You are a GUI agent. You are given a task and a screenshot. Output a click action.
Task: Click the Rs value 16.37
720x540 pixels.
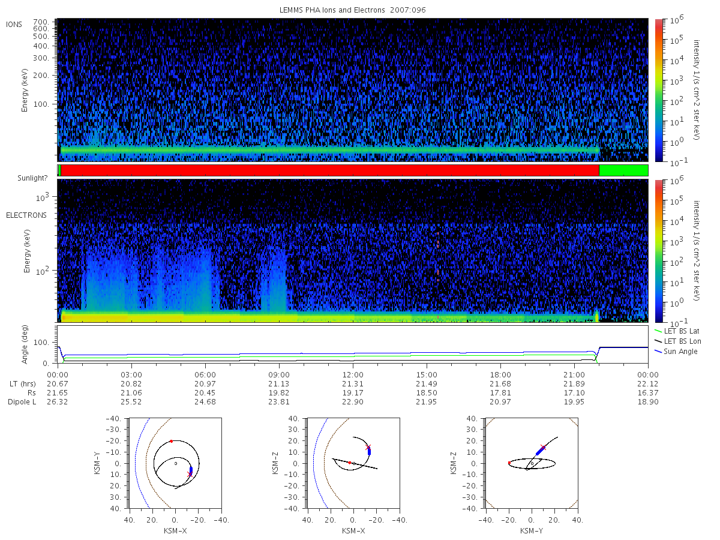click(648, 392)
